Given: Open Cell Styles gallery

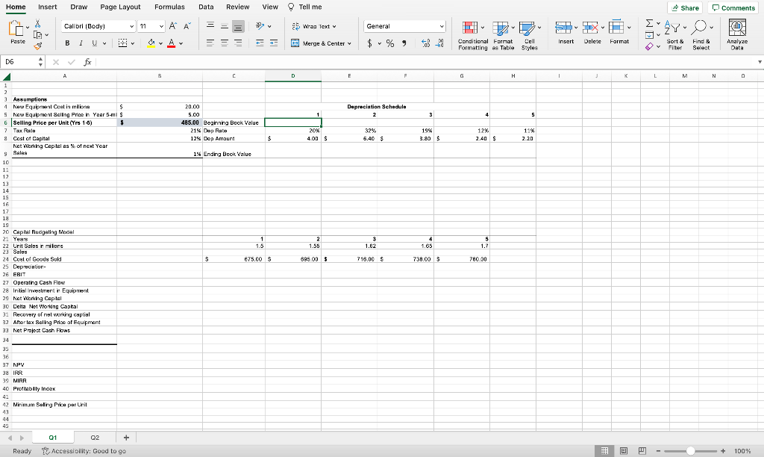Looking at the screenshot, I should [529, 36].
